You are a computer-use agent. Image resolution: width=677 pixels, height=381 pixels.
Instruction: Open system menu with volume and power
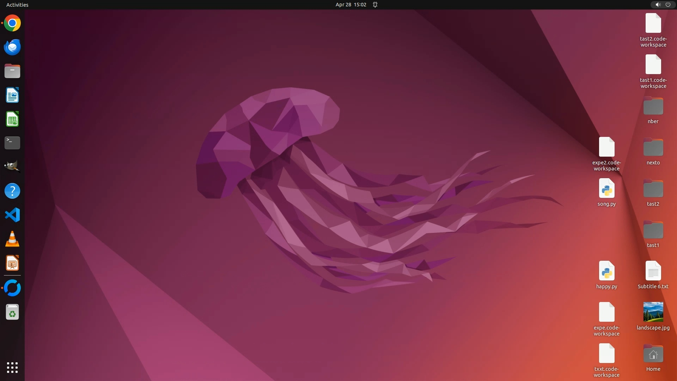[663, 5]
